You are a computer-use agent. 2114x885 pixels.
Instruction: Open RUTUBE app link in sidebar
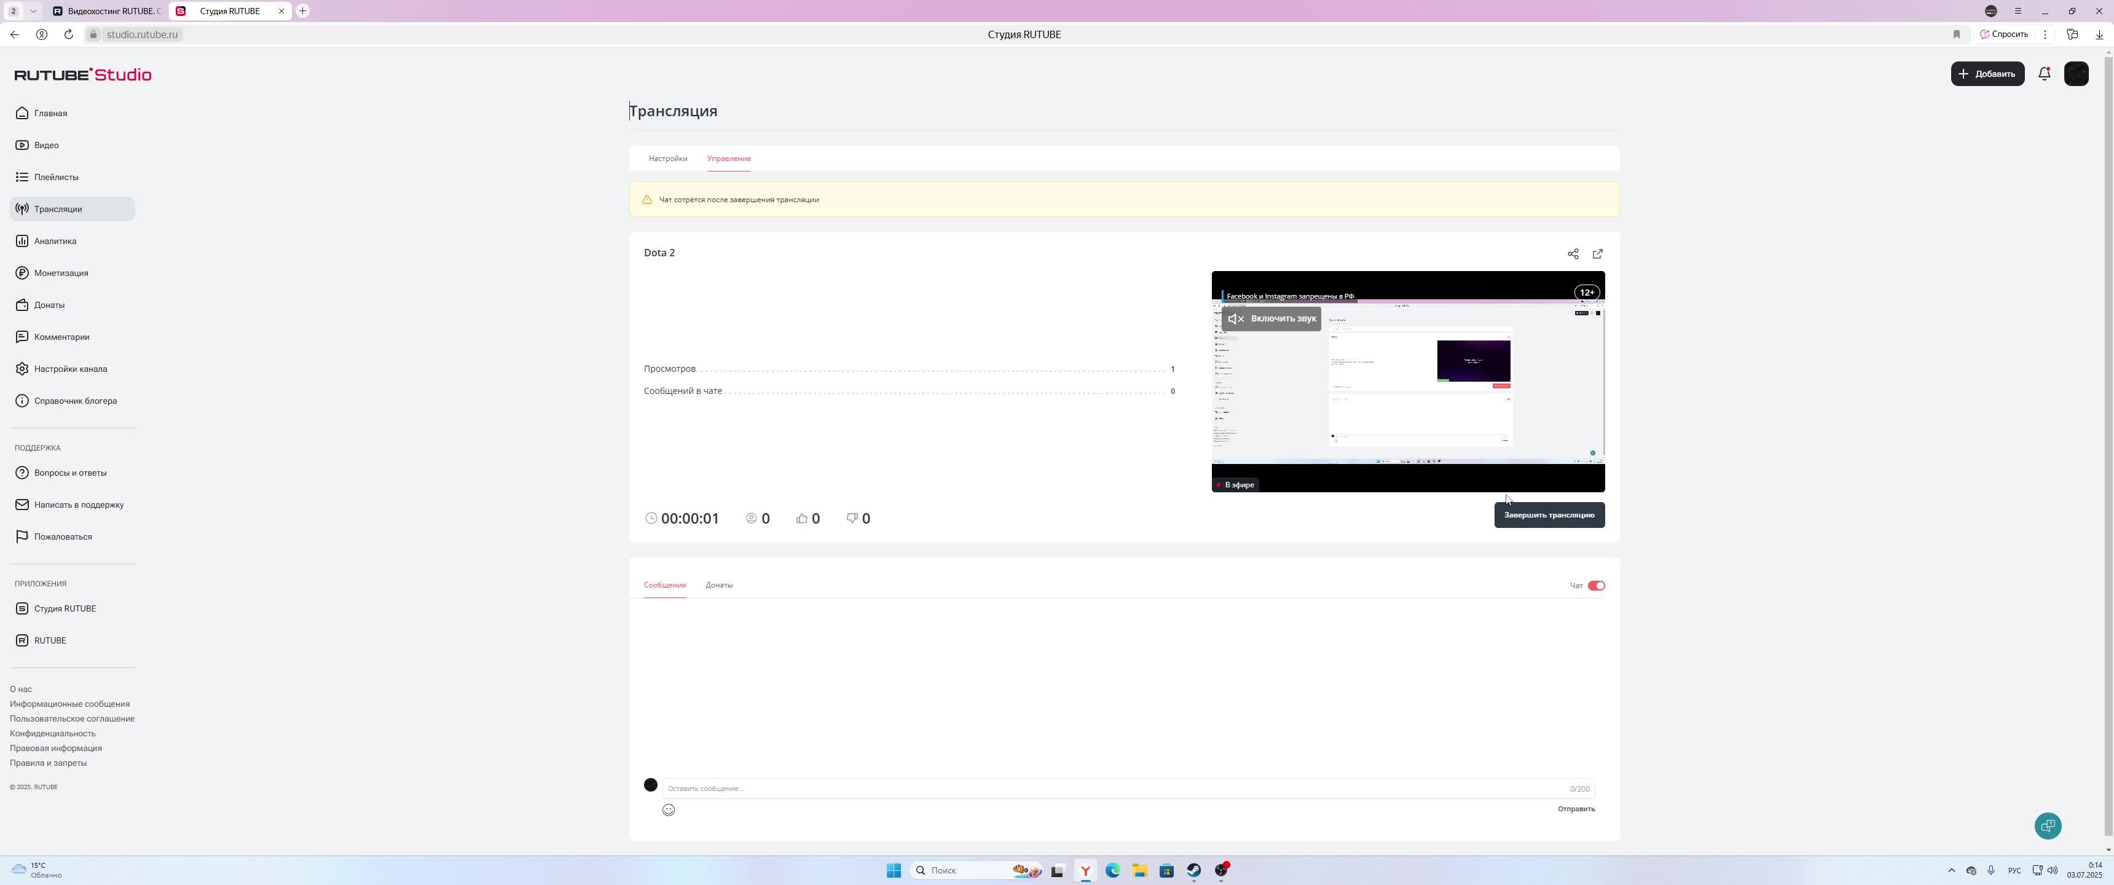coord(73,641)
